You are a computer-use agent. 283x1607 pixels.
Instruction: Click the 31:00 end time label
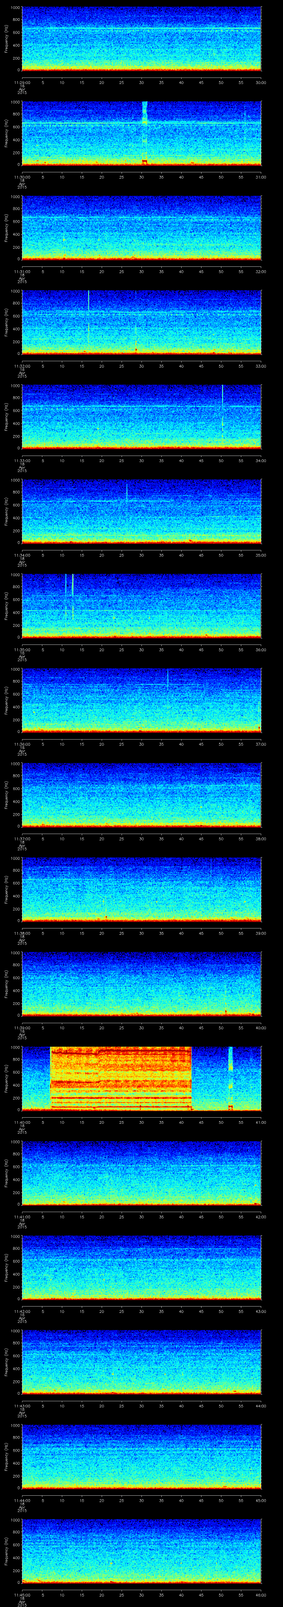[261, 177]
